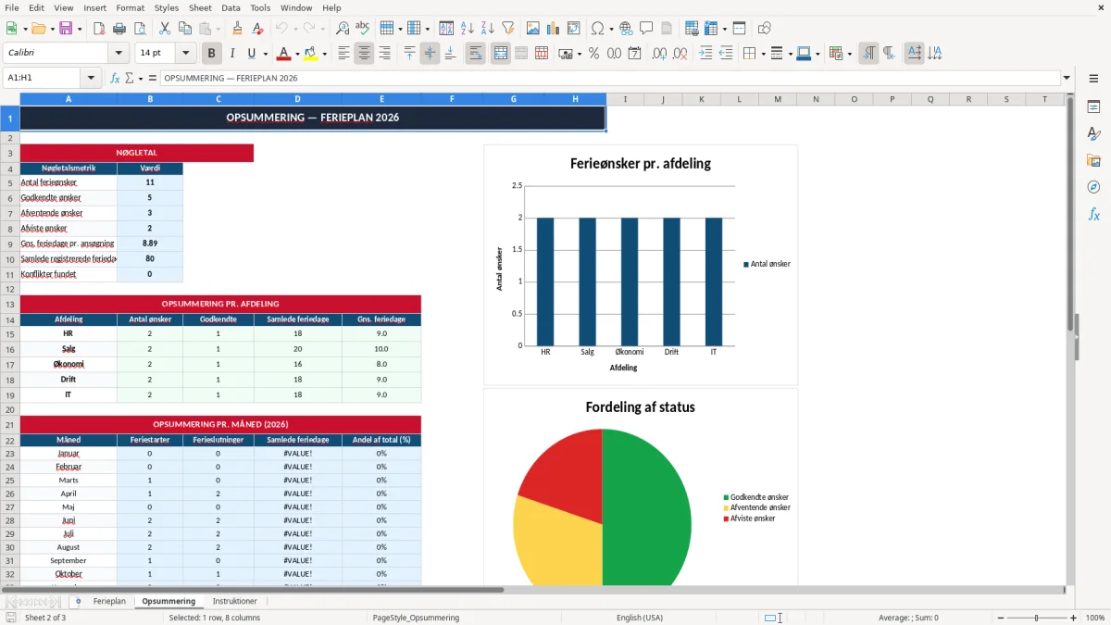
Task: Click the Copy icon
Action: point(185,29)
